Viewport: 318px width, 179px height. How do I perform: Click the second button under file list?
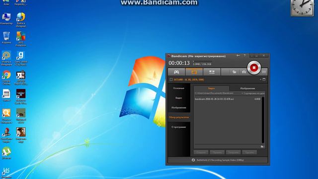tap(217, 153)
